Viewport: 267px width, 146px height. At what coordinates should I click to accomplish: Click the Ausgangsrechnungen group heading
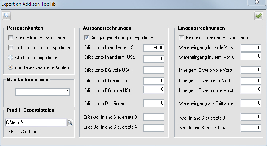(x=107, y=28)
